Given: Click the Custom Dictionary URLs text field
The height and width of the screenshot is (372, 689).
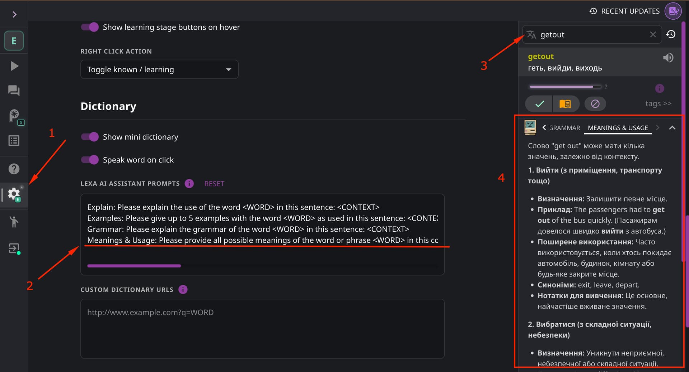Looking at the screenshot, I should (x=262, y=328).
